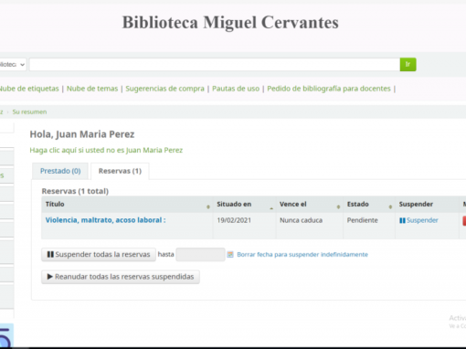Switch to the Prestado (0) tab

point(60,171)
